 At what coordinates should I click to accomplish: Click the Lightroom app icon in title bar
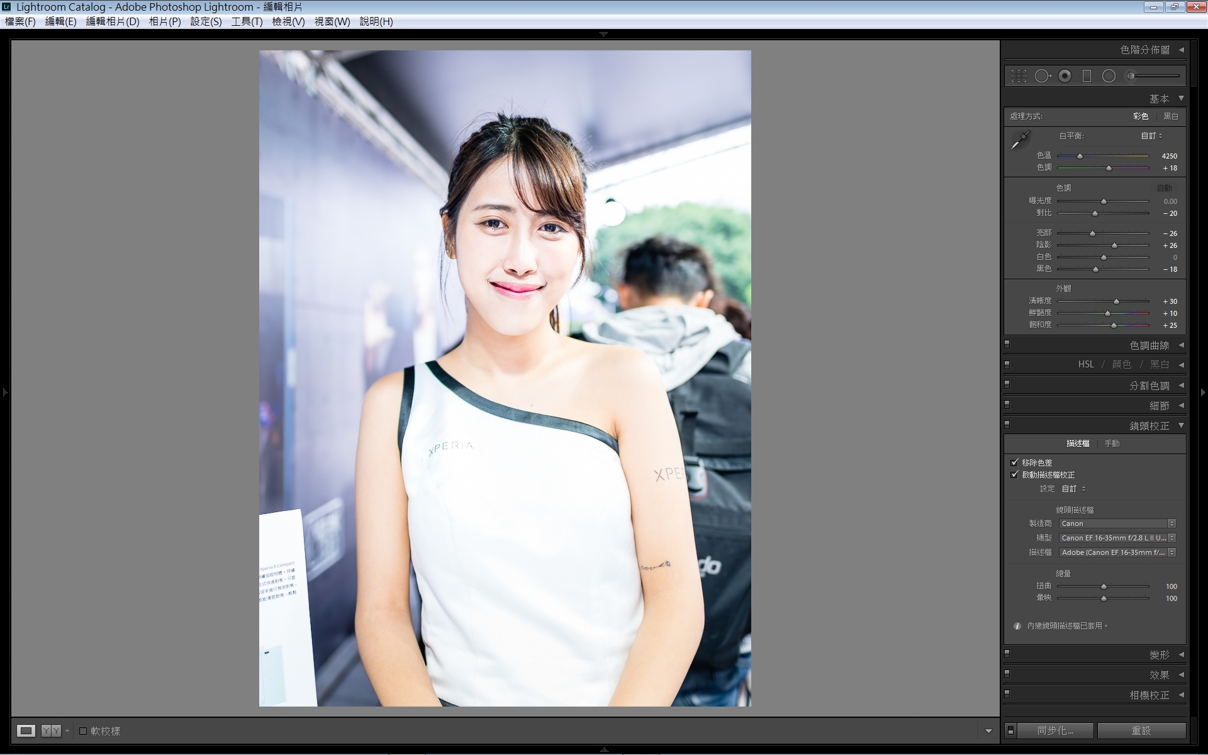7,7
